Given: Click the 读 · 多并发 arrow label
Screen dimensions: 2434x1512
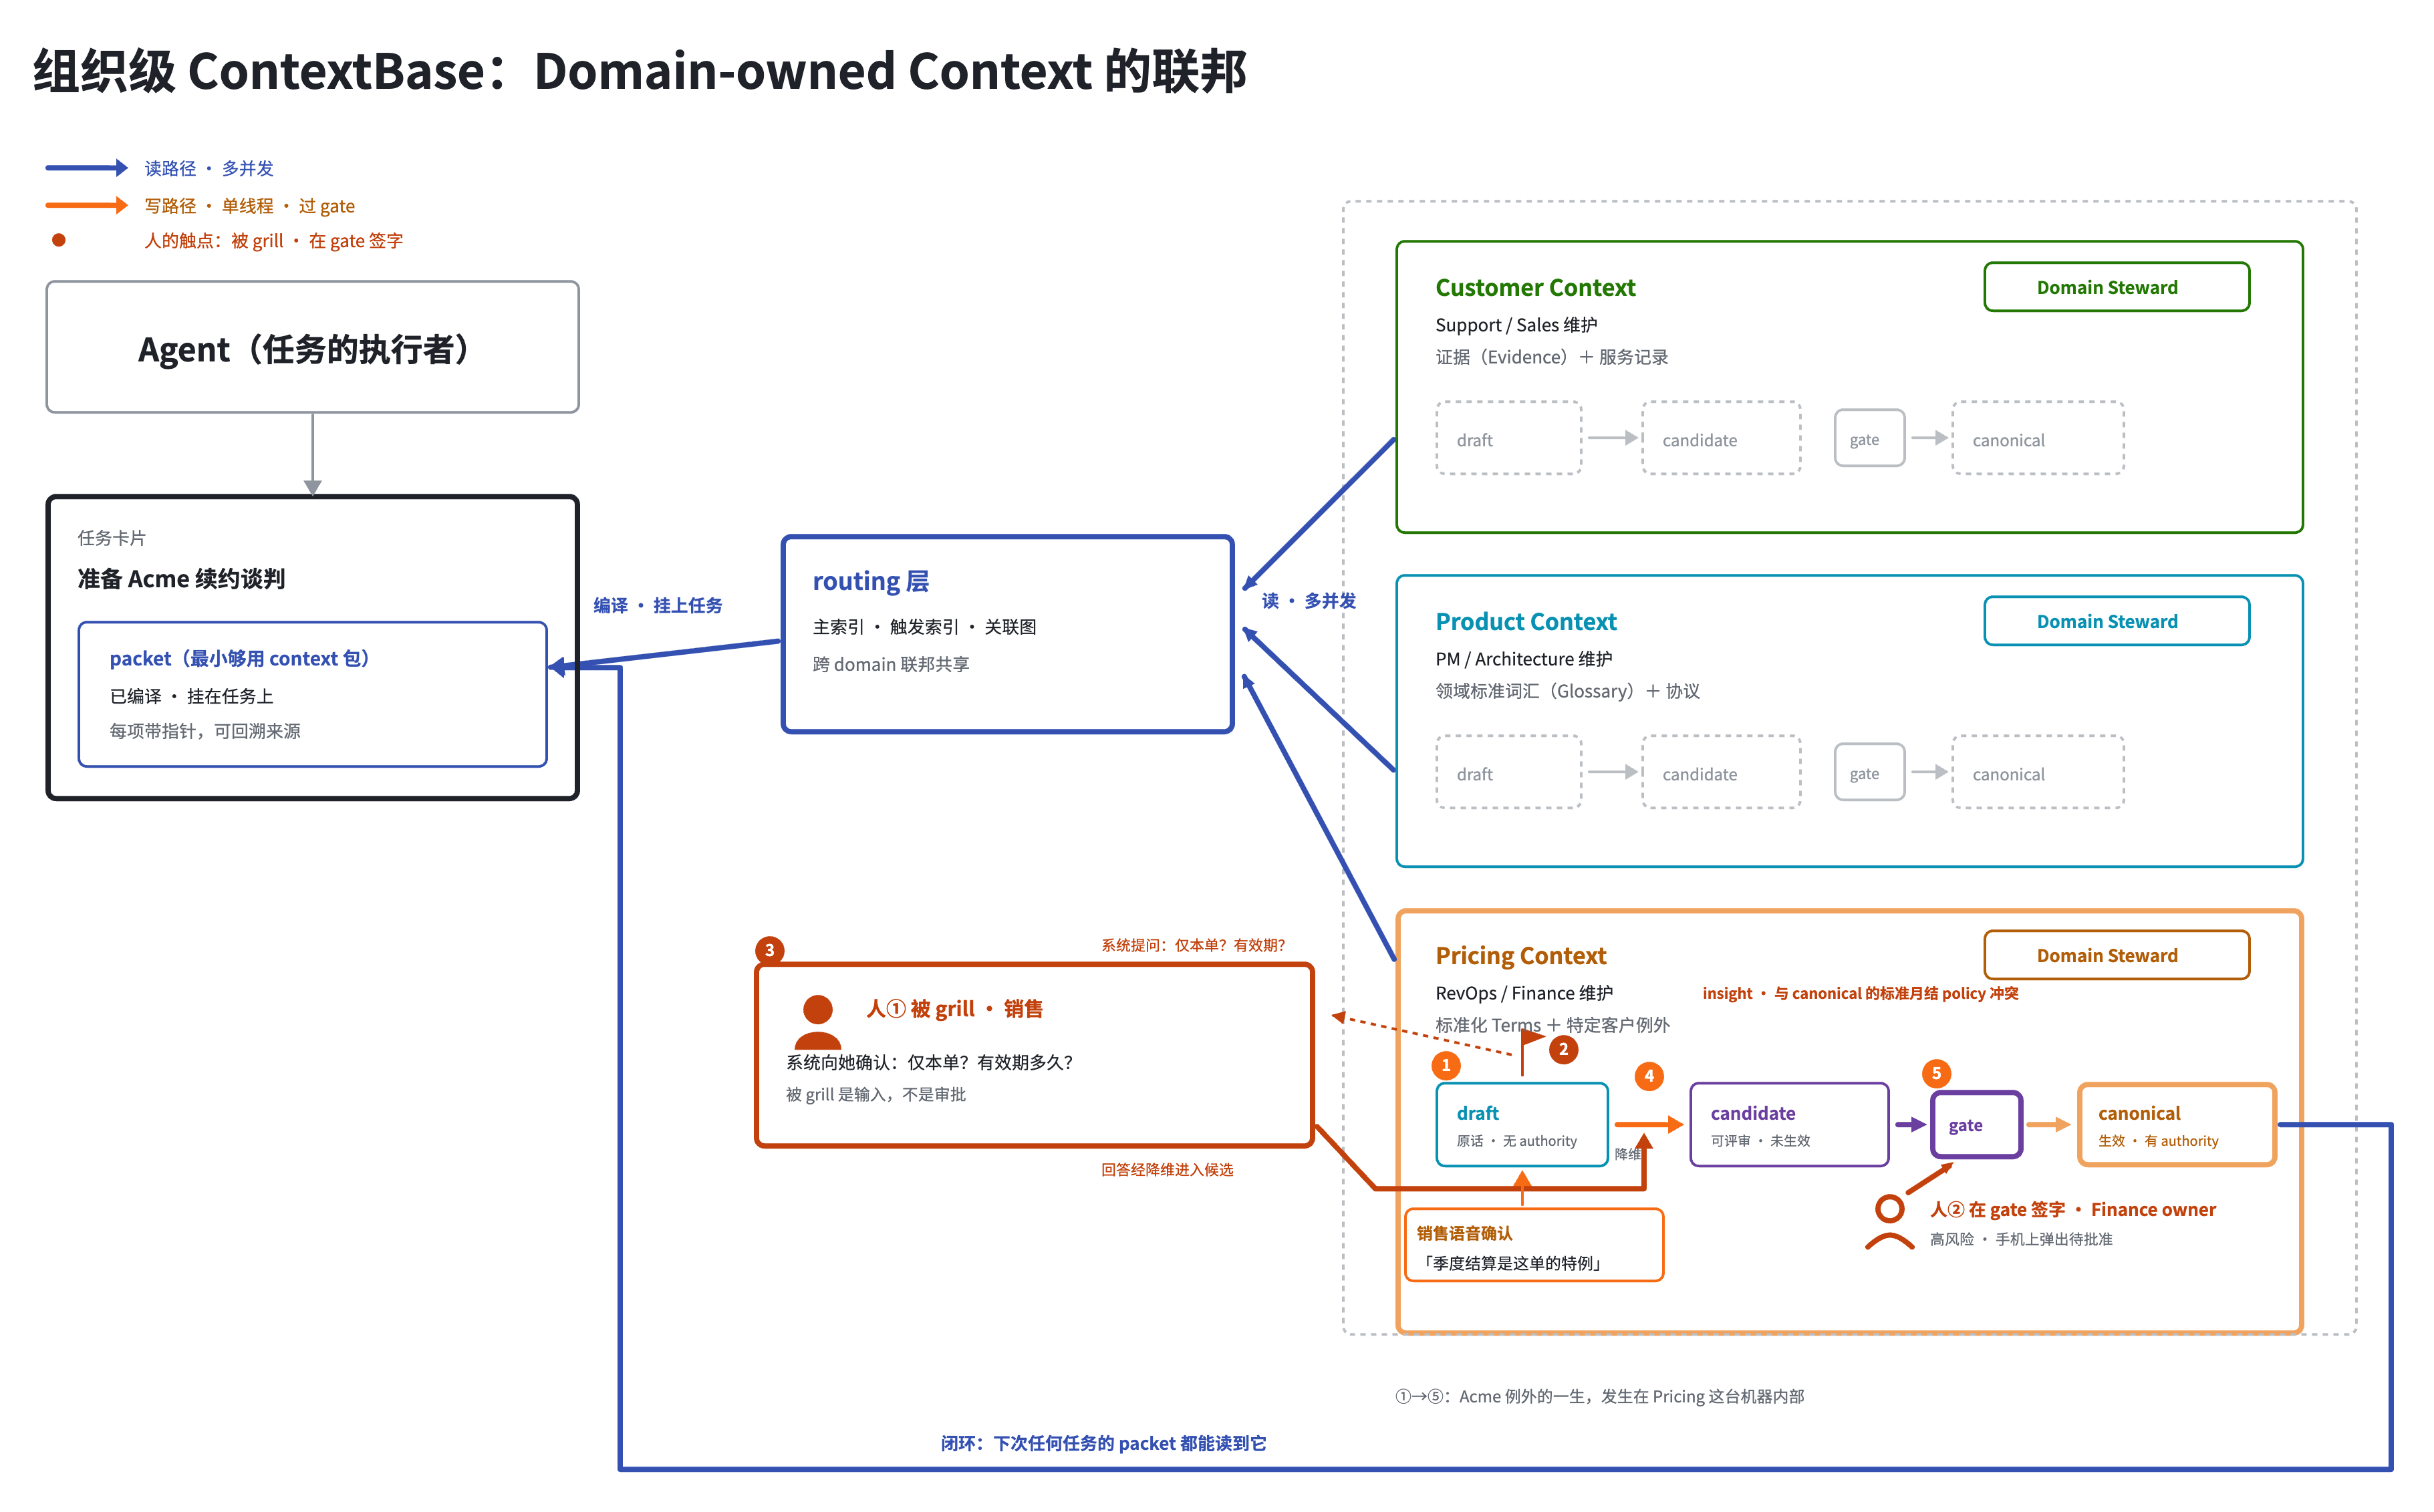Looking at the screenshot, I should click(1309, 600).
